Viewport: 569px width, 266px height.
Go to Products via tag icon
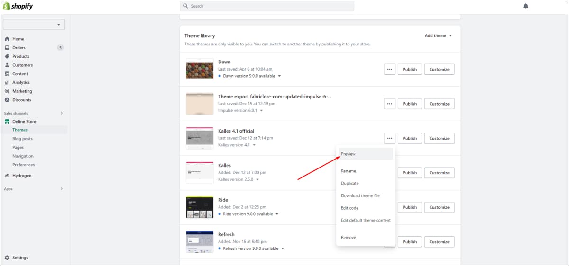(x=7, y=56)
